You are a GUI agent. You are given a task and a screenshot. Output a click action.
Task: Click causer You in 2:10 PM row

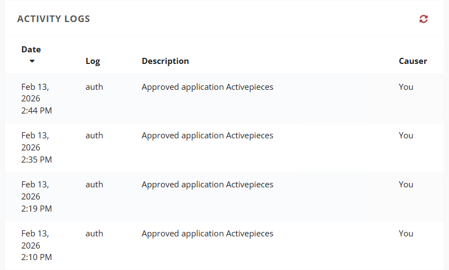click(x=406, y=234)
